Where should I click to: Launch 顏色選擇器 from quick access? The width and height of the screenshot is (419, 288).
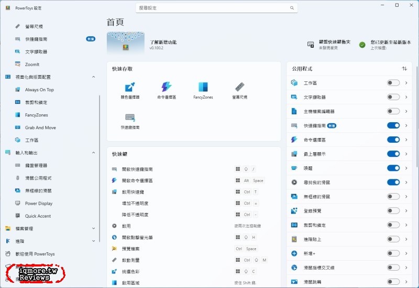pos(130,90)
